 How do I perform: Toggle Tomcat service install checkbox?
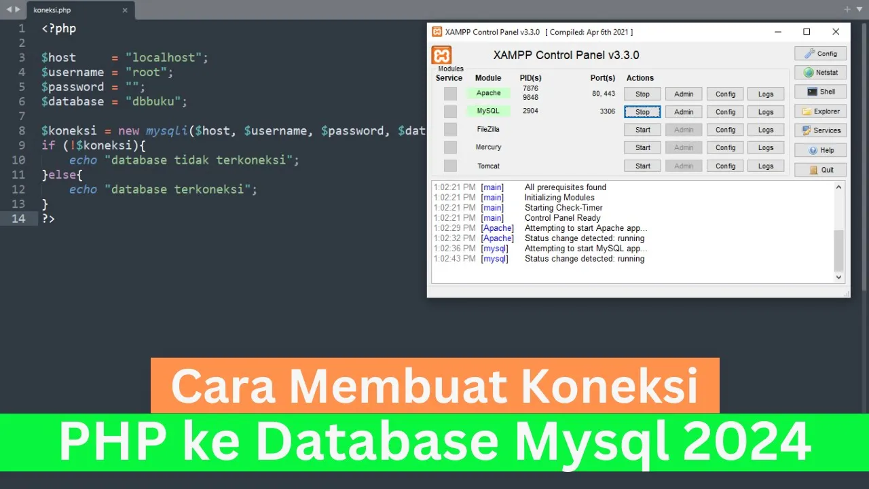[x=451, y=166]
